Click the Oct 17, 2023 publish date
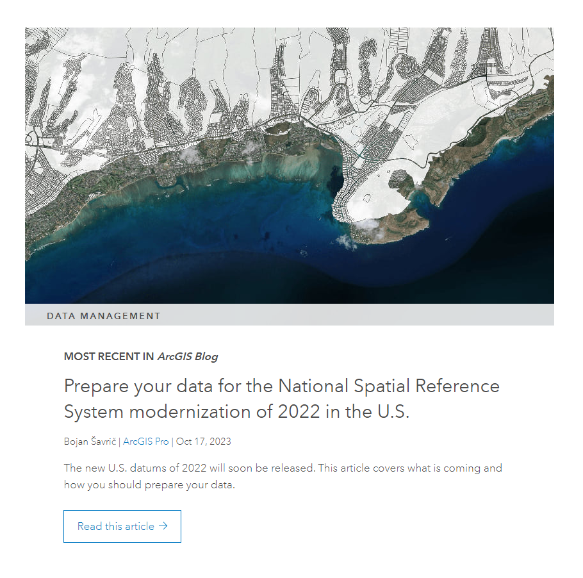Viewport: 583px width, 578px height. coord(204,442)
